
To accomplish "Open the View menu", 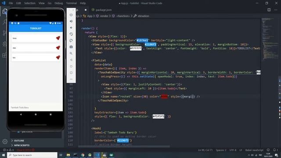I will (42, 3).
